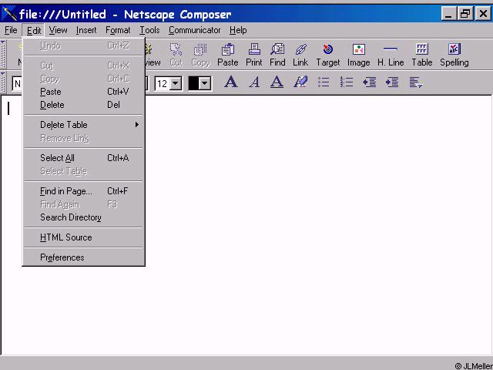Open the black font color dropdown

tap(205, 84)
